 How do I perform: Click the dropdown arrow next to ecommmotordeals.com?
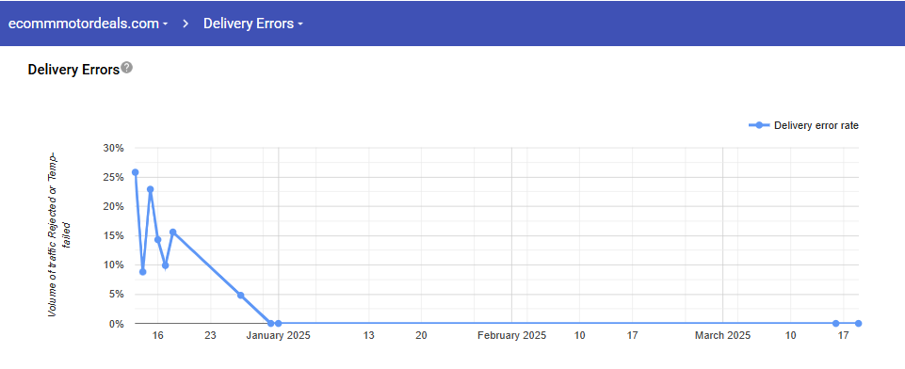click(x=165, y=24)
